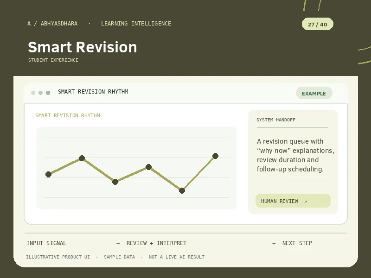371x278 pixels.
Task: Click the 'REVIEW + INTERPRET' step label
Action: click(156, 243)
